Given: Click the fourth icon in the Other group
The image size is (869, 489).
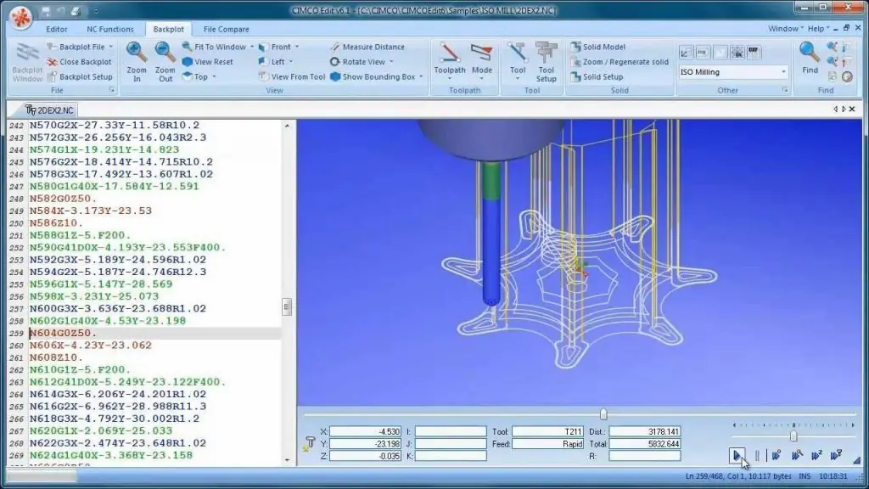Looking at the screenshot, I should (737, 52).
